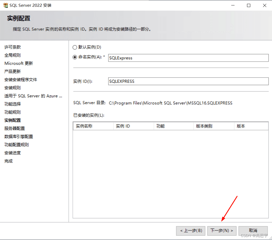
Task: Go back with the 上一步(B) button
Action: 191,231
